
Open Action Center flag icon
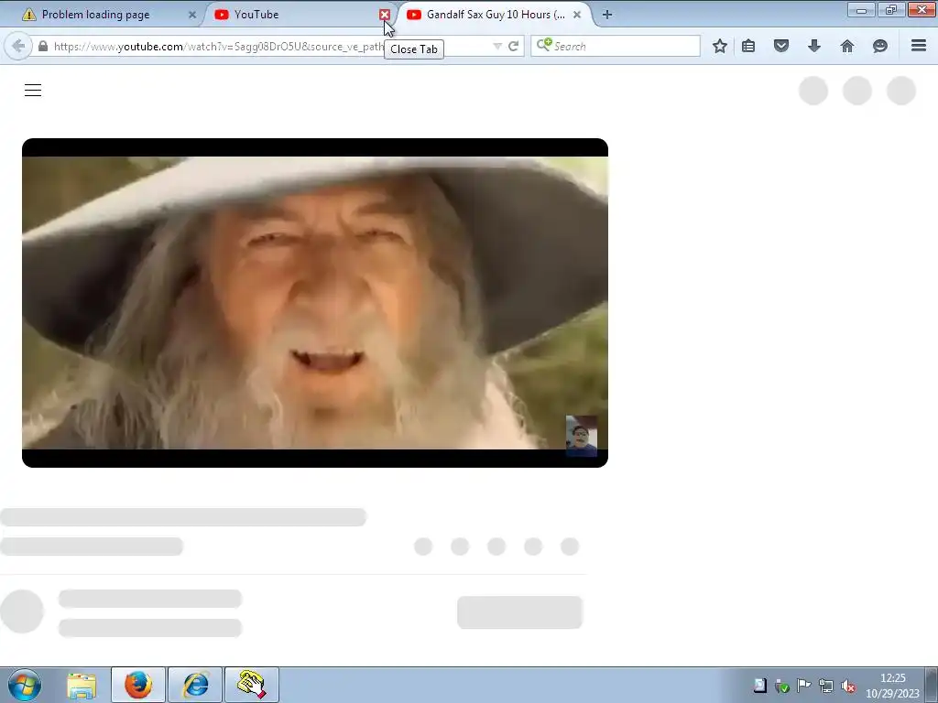pos(804,686)
